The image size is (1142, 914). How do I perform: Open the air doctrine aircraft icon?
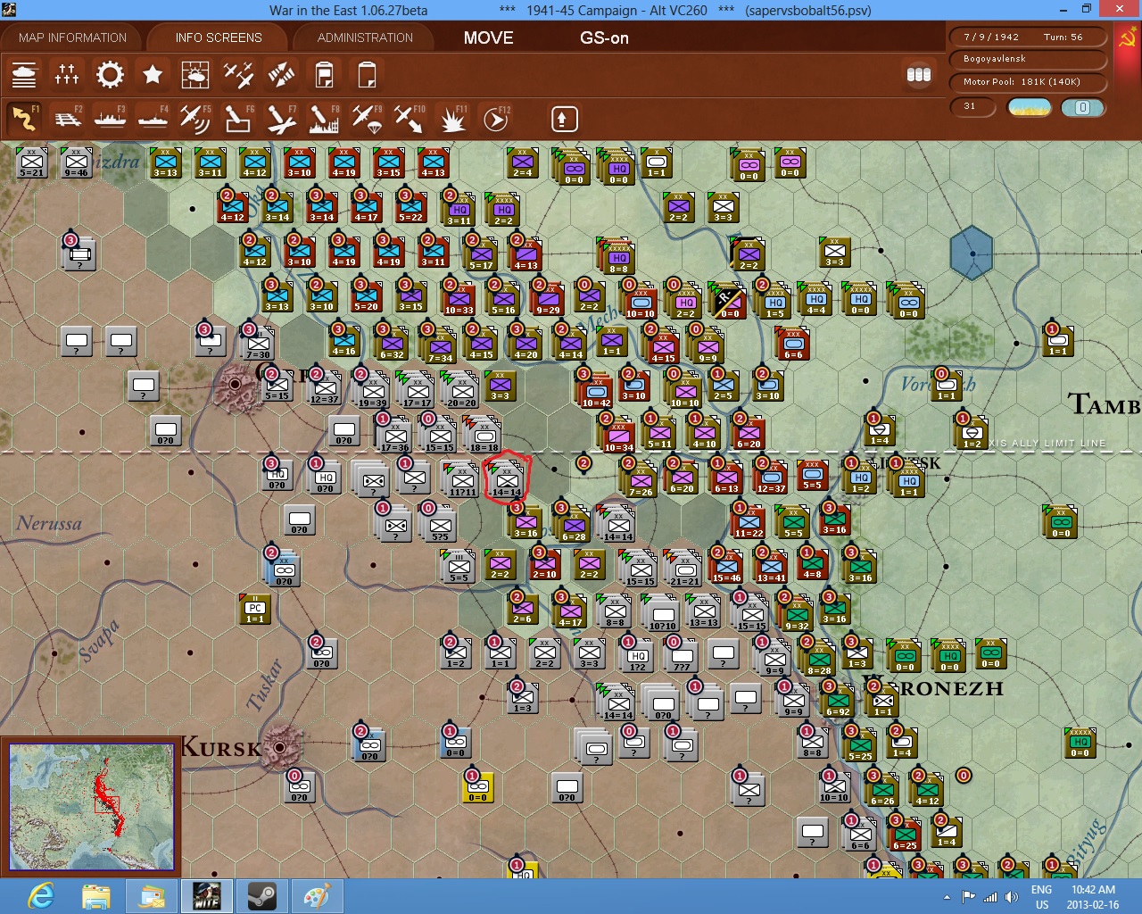click(x=238, y=75)
